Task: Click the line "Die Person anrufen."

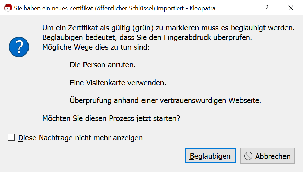Action: [102, 65]
